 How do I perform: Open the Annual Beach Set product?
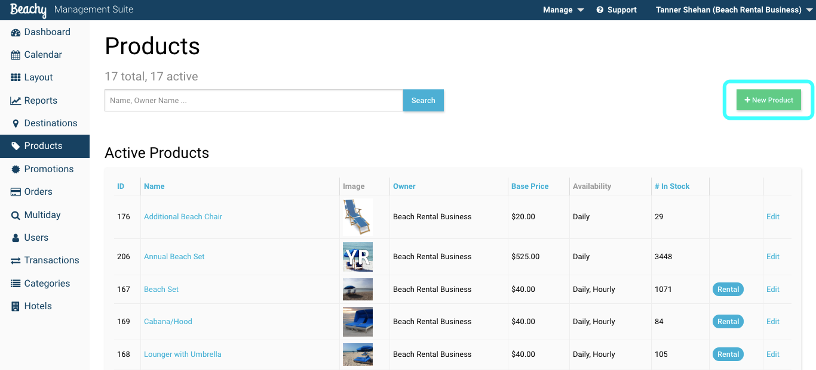pos(174,257)
